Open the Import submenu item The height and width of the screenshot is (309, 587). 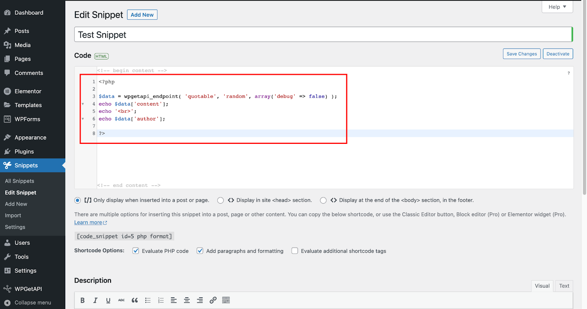pos(13,215)
